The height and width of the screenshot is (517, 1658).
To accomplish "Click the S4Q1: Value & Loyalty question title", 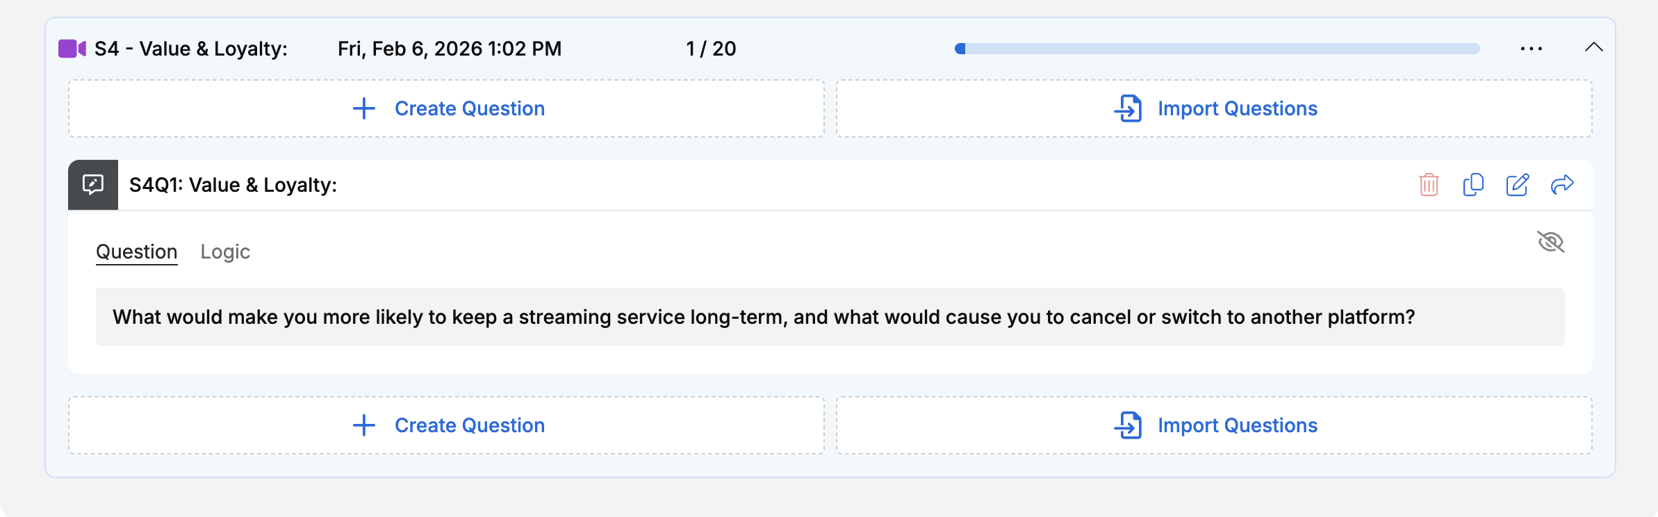I will pos(233,185).
